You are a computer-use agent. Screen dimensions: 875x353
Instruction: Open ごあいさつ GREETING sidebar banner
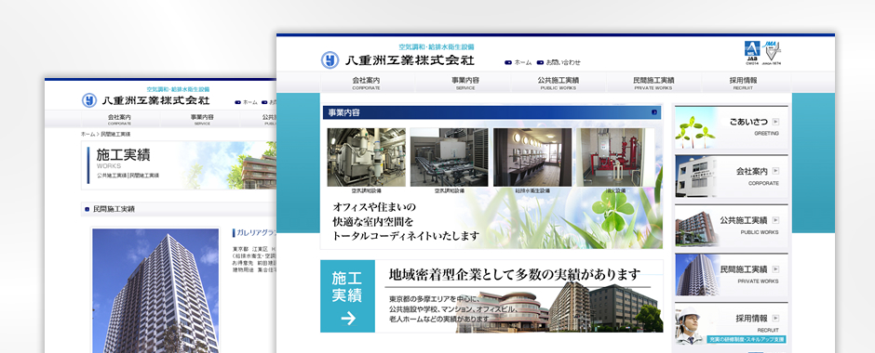731,127
